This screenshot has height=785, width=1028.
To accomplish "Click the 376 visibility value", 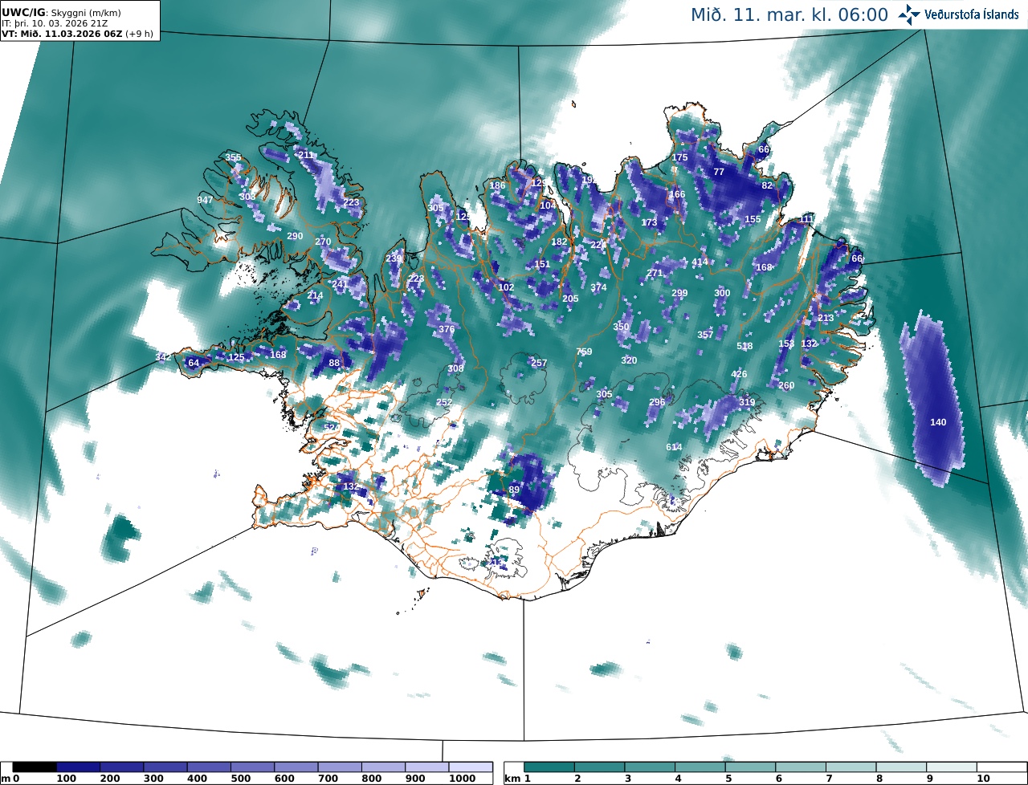I will pos(447,329).
